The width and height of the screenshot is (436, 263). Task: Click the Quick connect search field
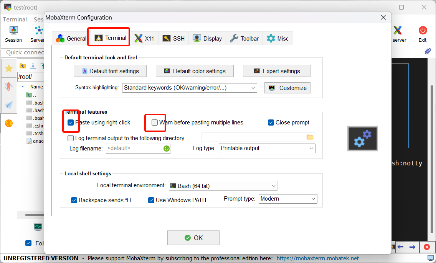pyautogui.click(x=23, y=52)
